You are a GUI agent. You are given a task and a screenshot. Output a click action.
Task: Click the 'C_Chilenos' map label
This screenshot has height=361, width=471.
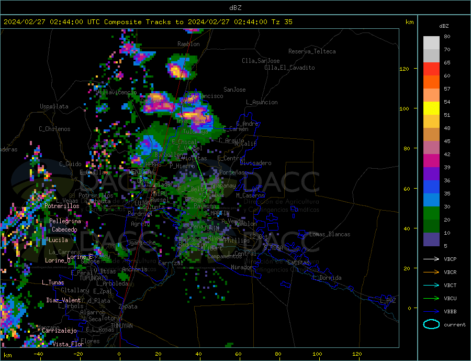[54, 129]
